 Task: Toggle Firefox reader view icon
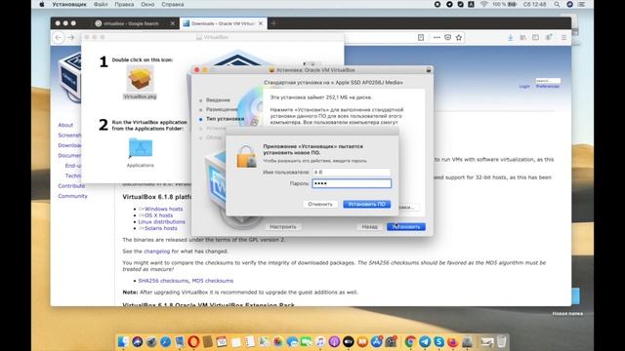coord(421,37)
